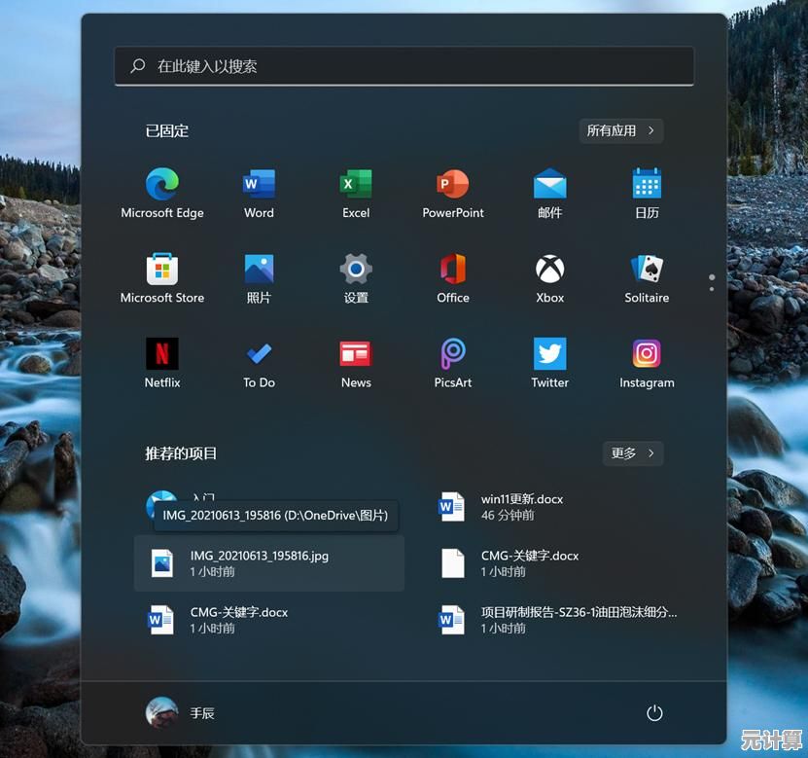Open the 照片 photos app
Image resolution: width=808 pixels, height=758 pixels.
point(259,278)
